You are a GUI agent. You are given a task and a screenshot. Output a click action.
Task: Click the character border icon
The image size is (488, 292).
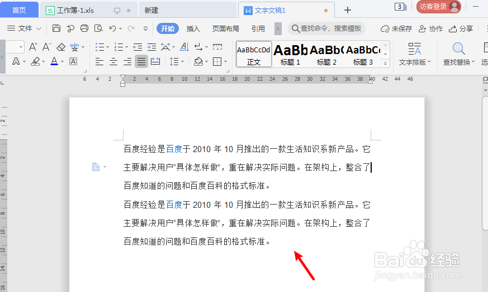pos(73,61)
